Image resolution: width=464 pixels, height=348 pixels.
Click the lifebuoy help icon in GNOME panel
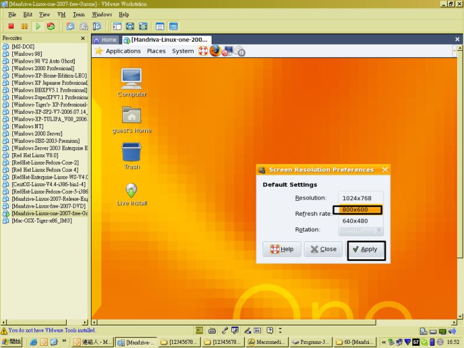tap(204, 51)
